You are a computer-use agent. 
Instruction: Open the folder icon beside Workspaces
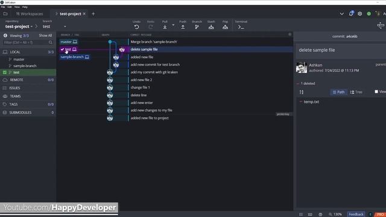pyautogui.click(x=5, y=14)
